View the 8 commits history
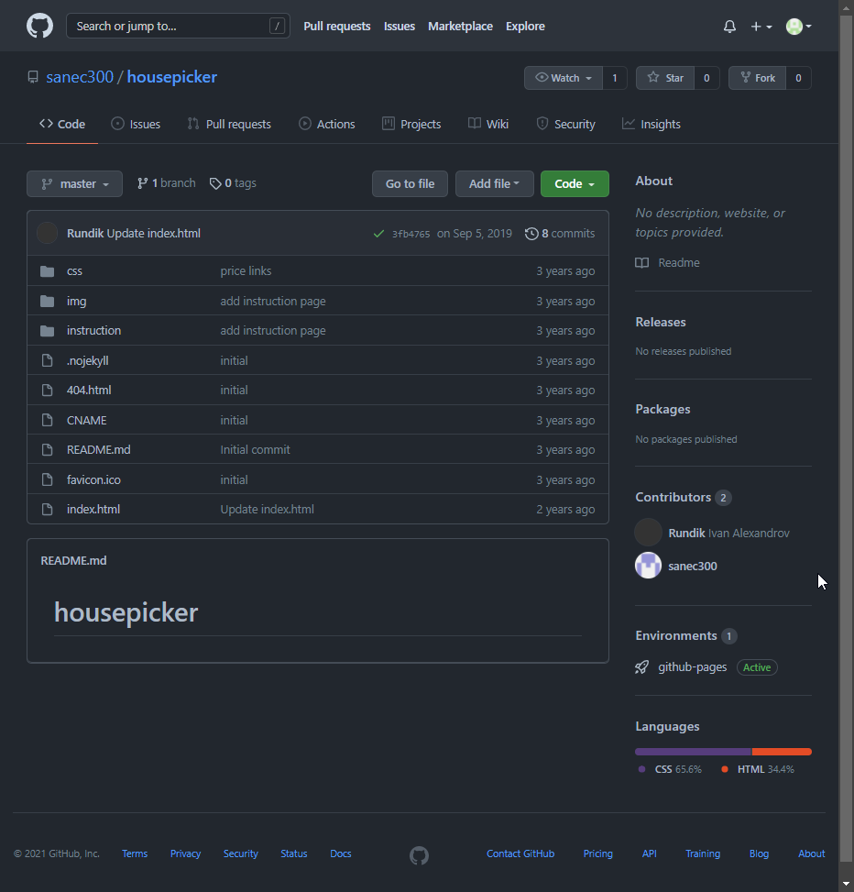854x892 pixels. (x=560, y=233)
